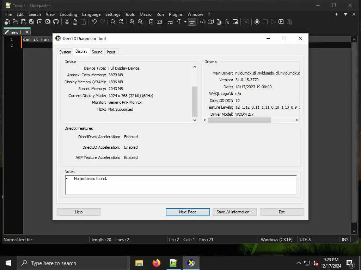Click the muted speaker tray icon

pyautogui.click(x=315, y=263)
